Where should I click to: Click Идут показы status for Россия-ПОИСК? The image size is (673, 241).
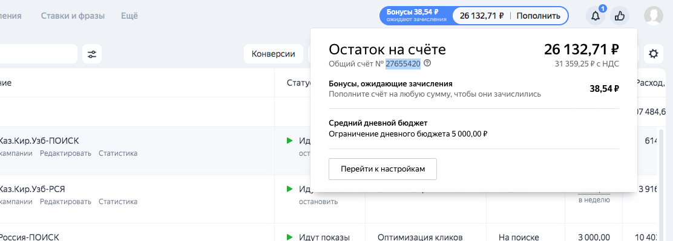324,237
